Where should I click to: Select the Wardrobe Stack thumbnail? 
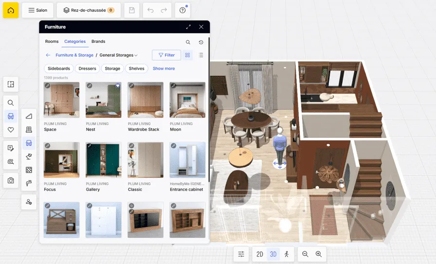pyautogui.click(x=145, y=100)
